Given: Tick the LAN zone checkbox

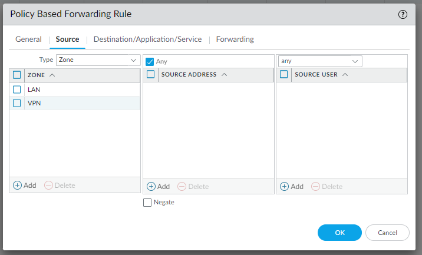Looking at the screenshot, I should click(x=17, y=90).
